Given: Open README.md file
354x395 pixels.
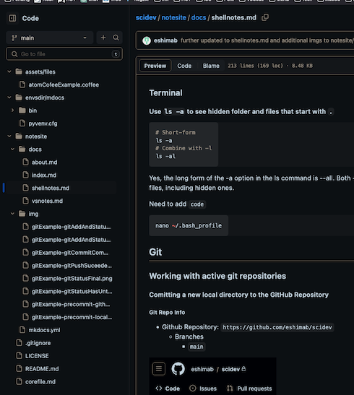Looking at the screenshot, I should click(x=42, y=369).
